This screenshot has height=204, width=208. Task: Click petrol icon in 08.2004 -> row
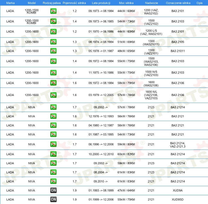click(53, 172)
